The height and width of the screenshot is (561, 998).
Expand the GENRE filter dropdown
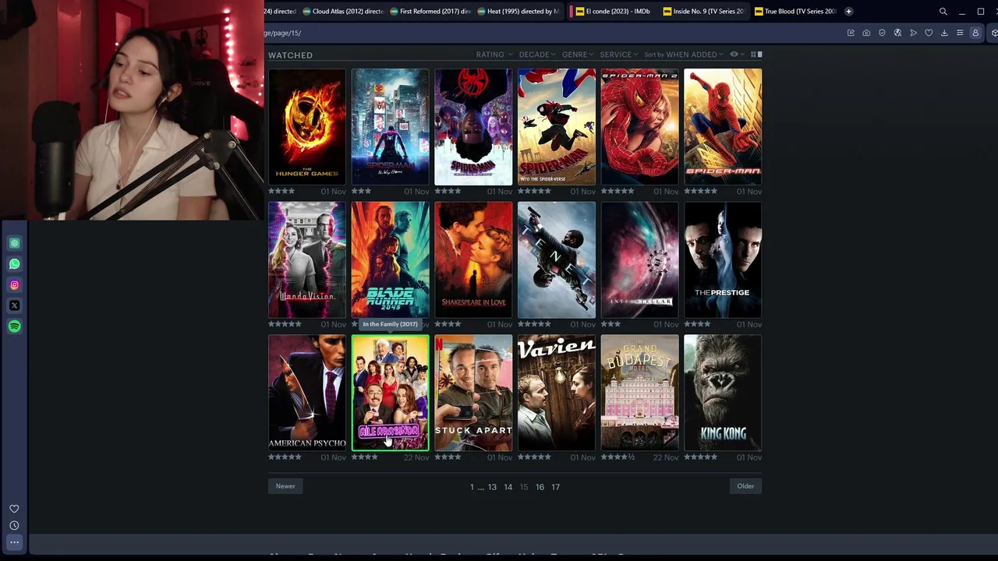(x=578, y=55)
